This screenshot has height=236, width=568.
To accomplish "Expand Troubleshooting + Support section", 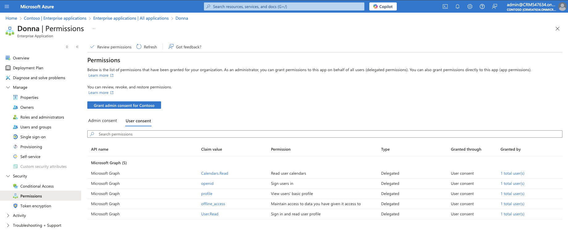I will pos(8,226).
